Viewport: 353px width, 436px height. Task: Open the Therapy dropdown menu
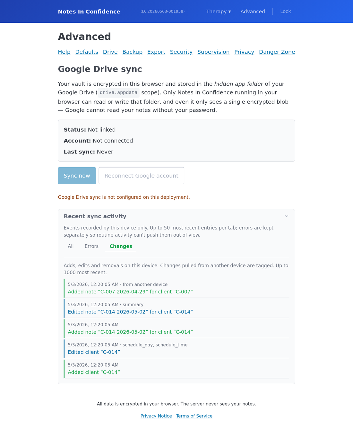click(219, 12)
